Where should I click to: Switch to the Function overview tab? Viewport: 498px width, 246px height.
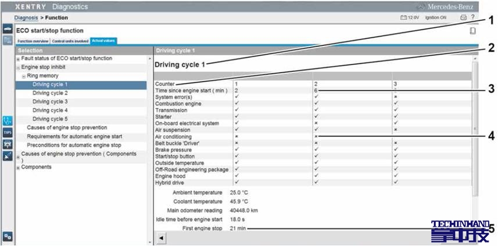33,41
